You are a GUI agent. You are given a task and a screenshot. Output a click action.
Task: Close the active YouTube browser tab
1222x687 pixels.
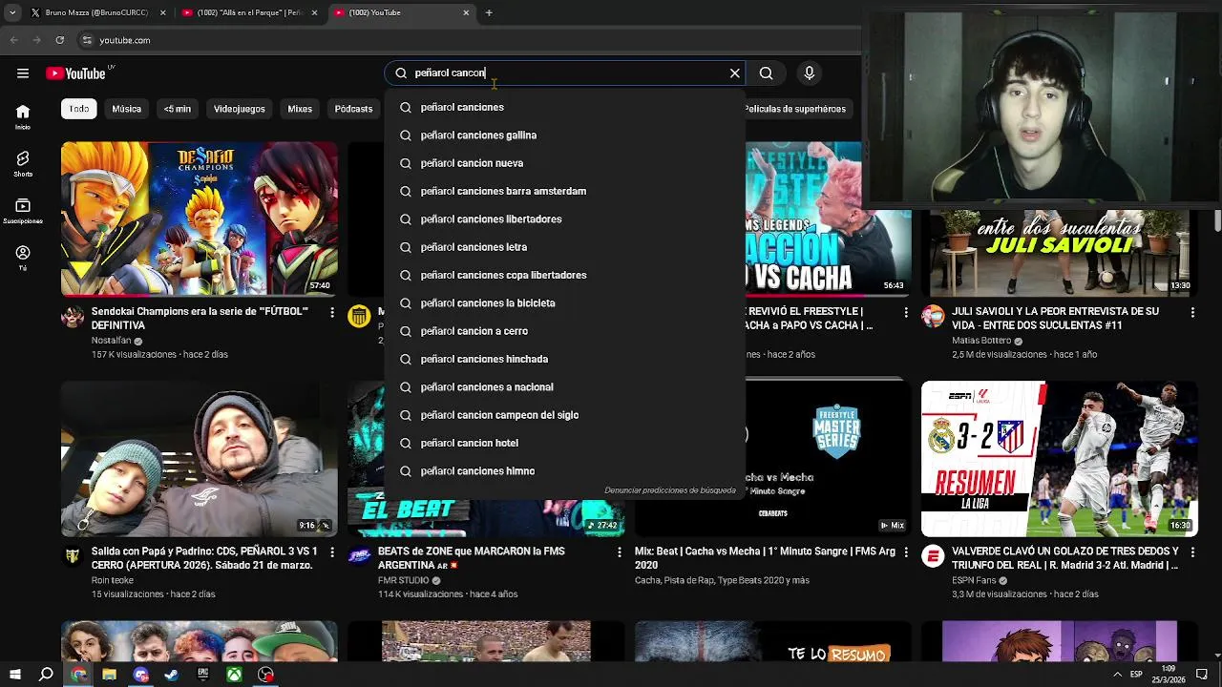coord(466,12)
